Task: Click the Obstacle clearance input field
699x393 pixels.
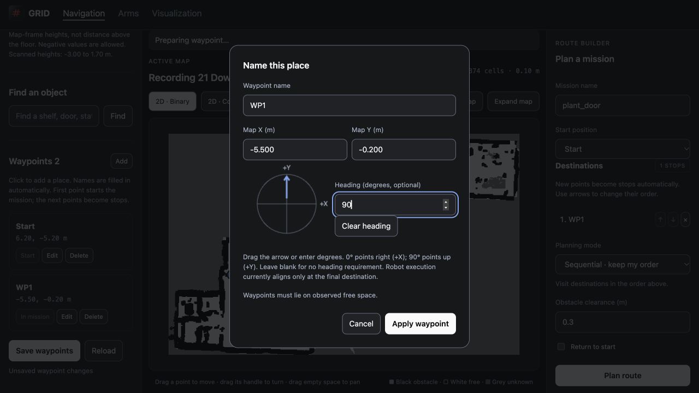Action: (x=623, y=322)
